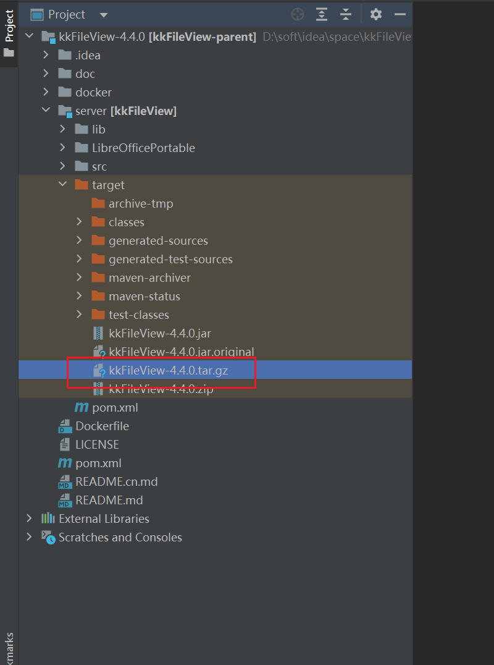Click the vertical Project tool window tab

coord(9,33)
